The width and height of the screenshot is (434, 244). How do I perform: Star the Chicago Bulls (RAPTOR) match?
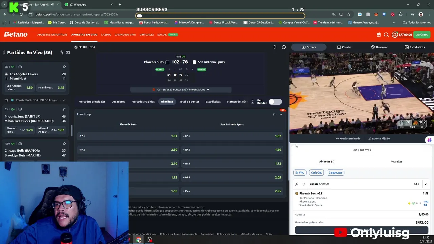click(x=64, y=144)
